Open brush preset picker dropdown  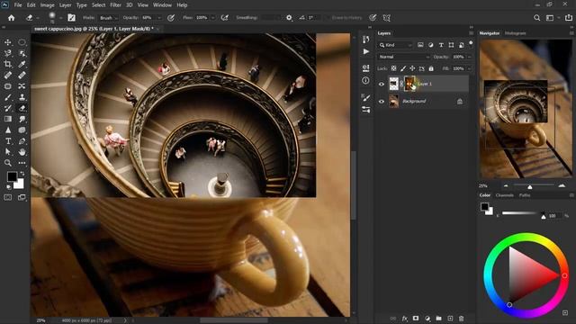[60, 18]
